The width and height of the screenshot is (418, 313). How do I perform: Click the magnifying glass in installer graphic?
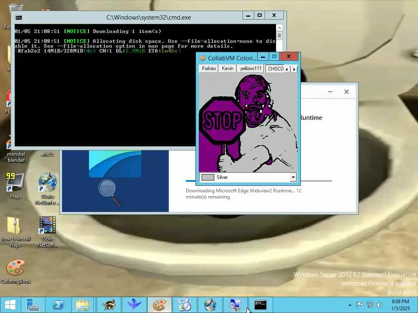click(109, 192)
